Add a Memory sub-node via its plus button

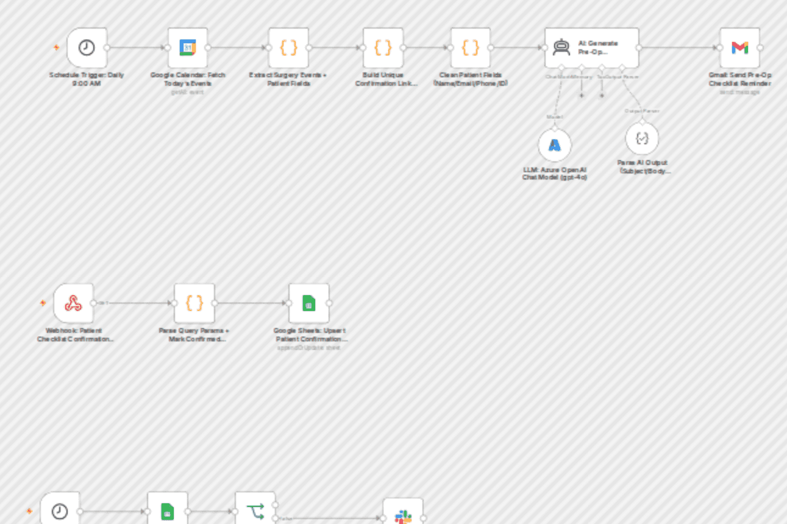(582, 96)
